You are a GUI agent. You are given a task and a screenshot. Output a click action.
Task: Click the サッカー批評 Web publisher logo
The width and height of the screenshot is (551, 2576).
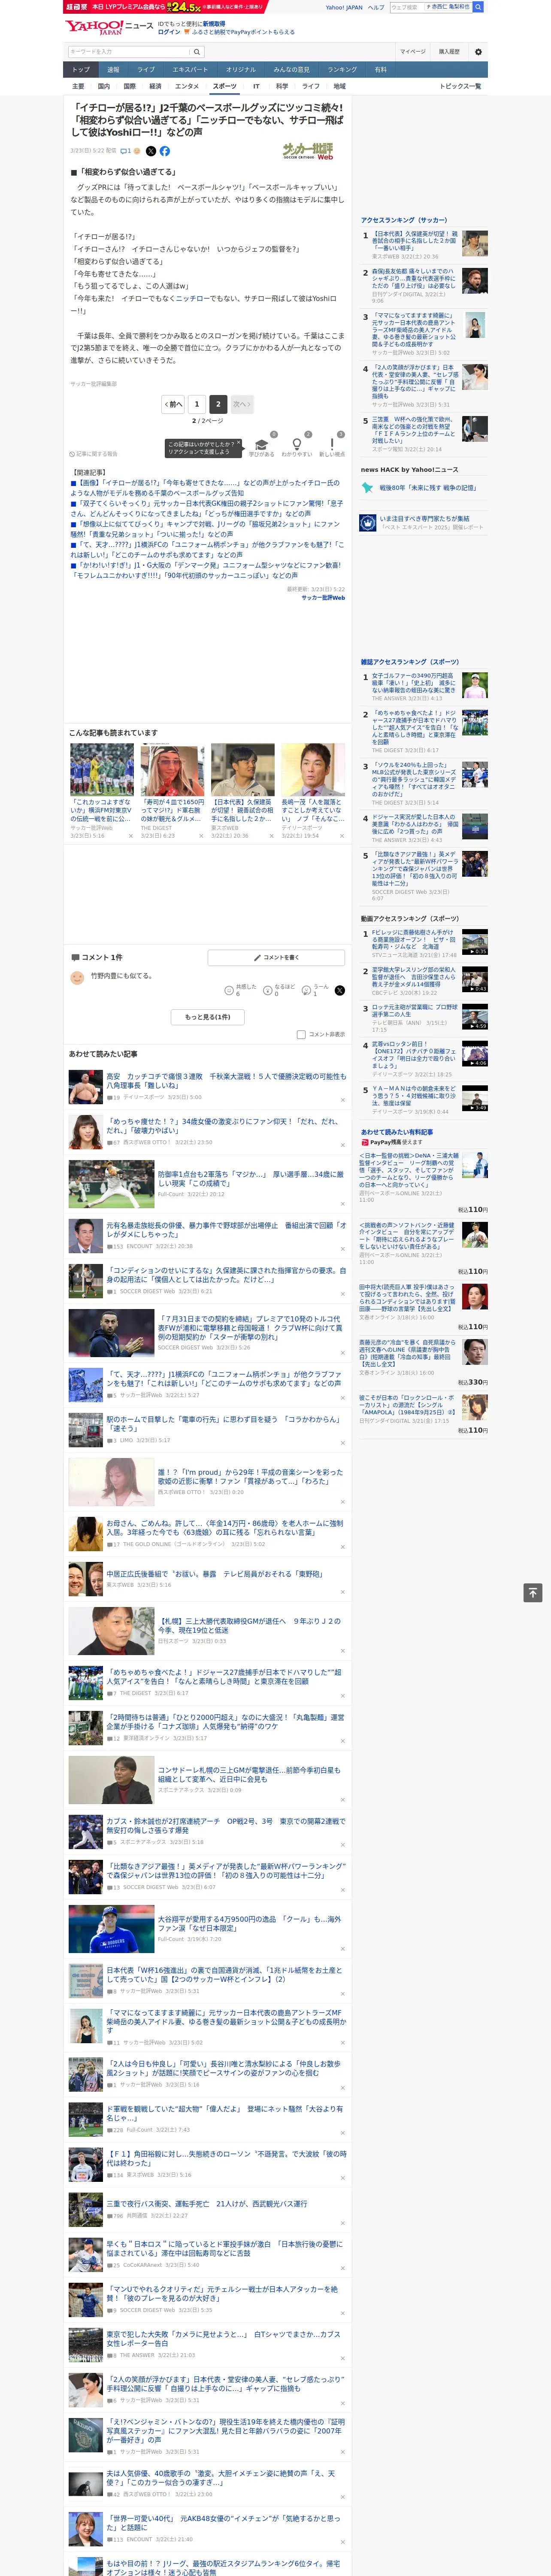point(308,152)
